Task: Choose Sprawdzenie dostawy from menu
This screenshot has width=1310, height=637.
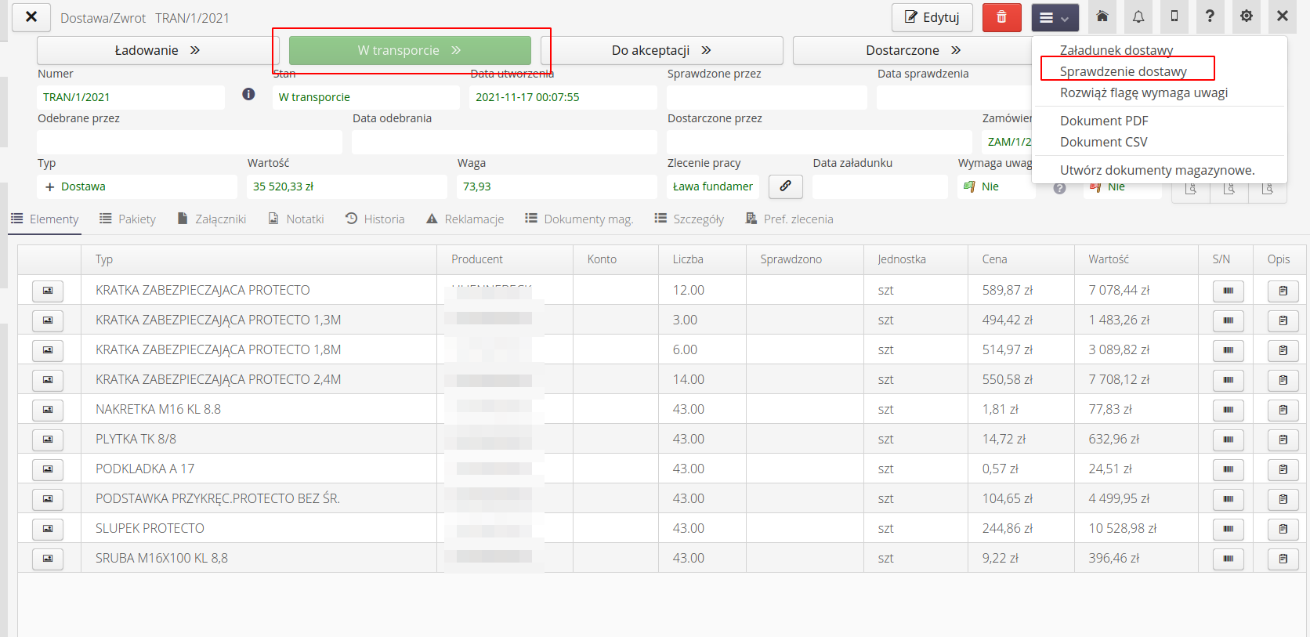Action: click(1123, 71)
